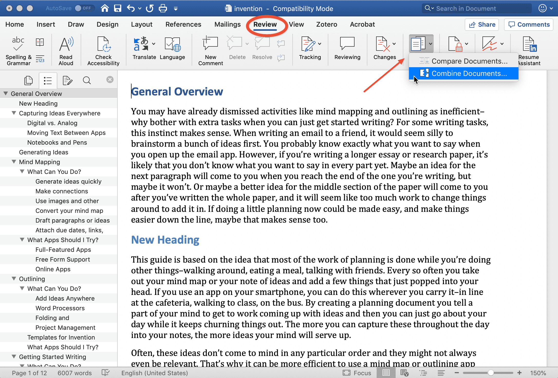Viewport: 558px width, 378px height.
Task: Run Check Accessibility
Action: click(103, 51)
